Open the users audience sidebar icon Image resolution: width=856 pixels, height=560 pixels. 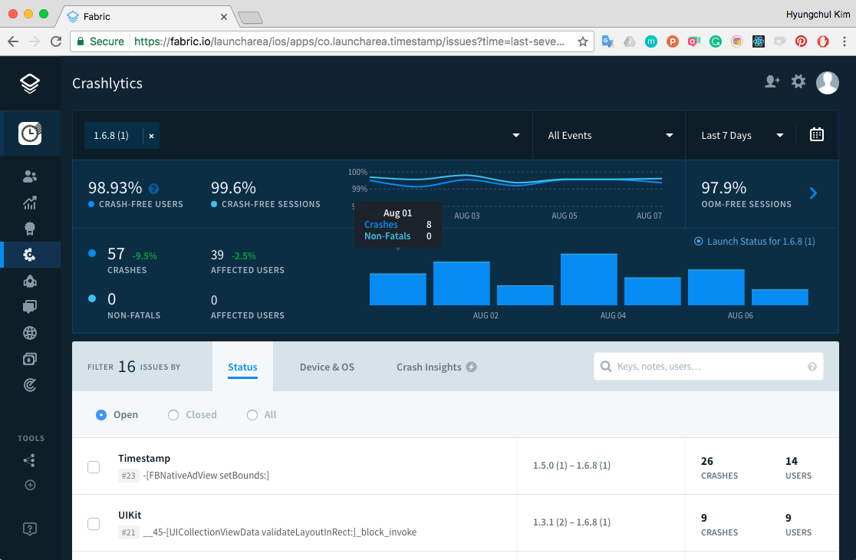point(29,176)
